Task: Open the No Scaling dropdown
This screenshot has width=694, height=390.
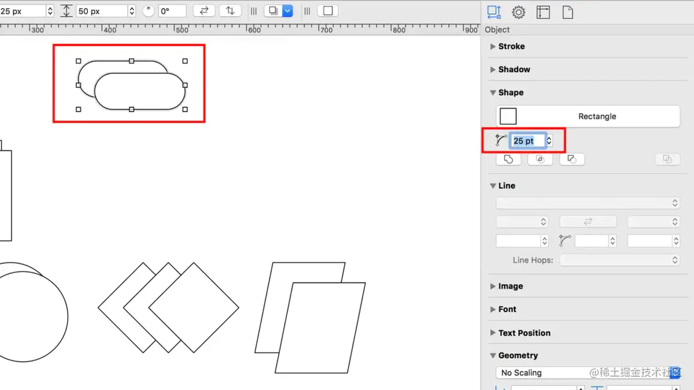Action: point(588,373)
